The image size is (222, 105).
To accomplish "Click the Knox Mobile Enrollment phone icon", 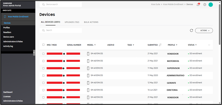I will [x=5, y=17].
